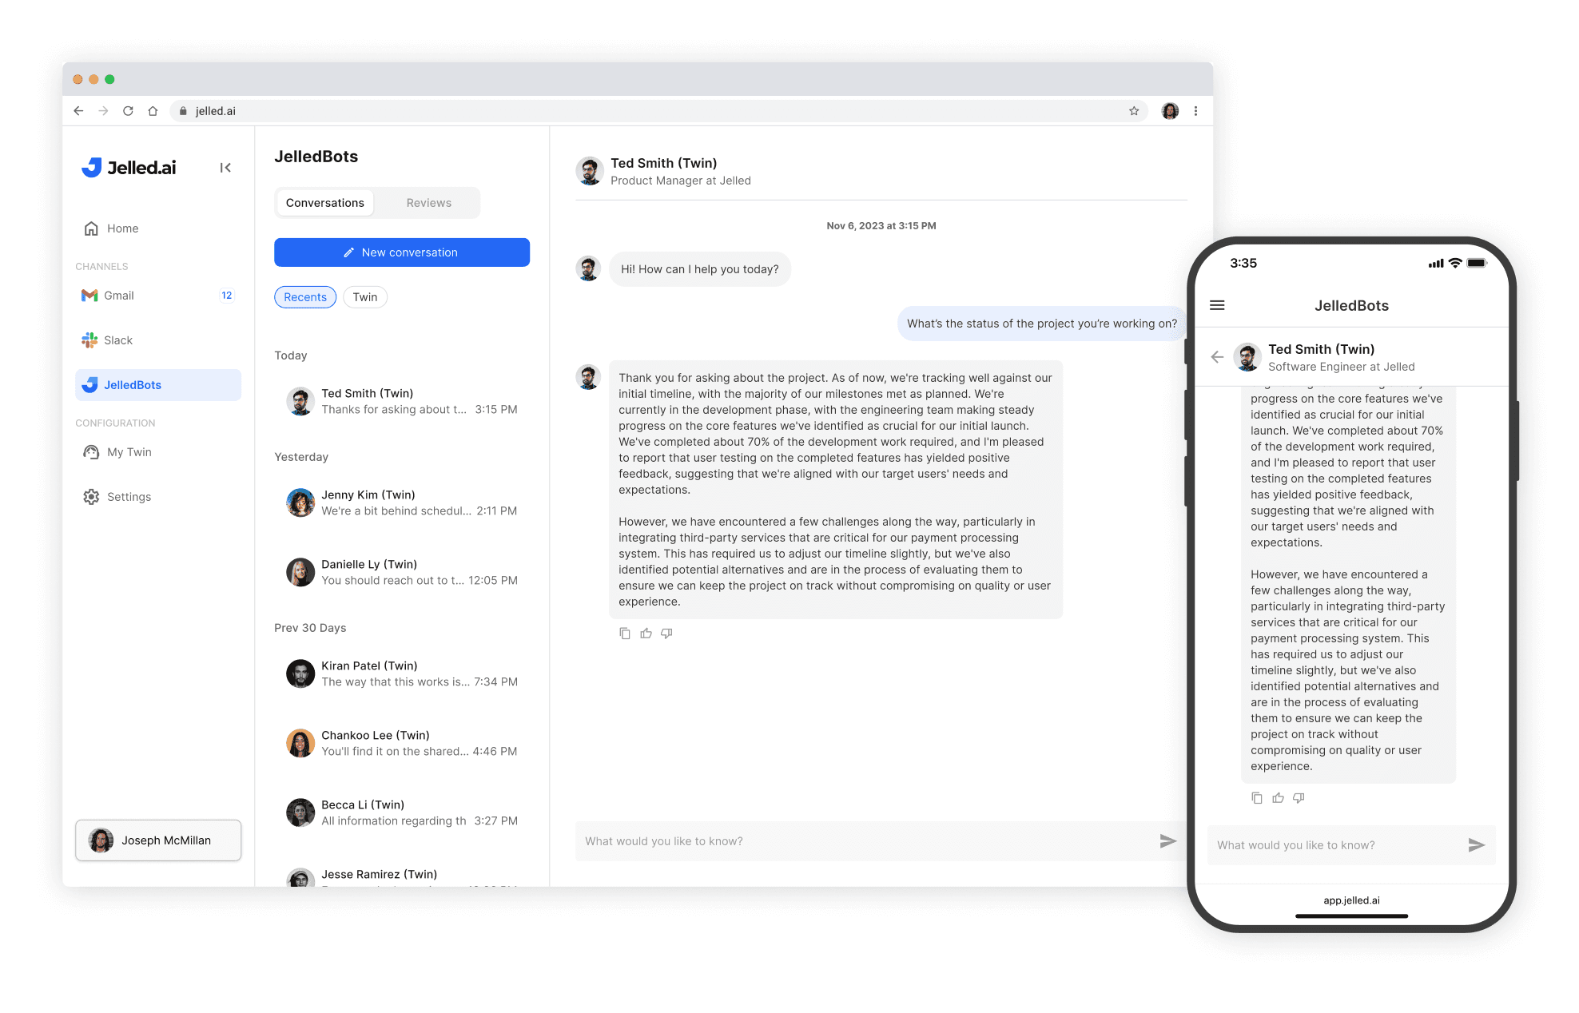Thumbs down the desktop chat reply

click(x=666, y=634)
